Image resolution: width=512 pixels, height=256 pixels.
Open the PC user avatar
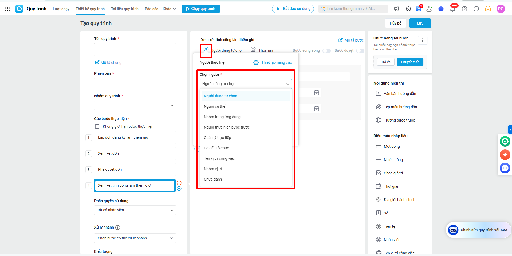501,9
